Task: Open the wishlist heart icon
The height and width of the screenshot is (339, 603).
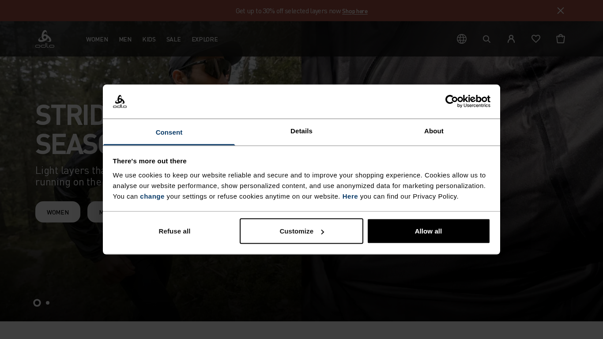Action: pyautogui.click(x=536, y=39)
